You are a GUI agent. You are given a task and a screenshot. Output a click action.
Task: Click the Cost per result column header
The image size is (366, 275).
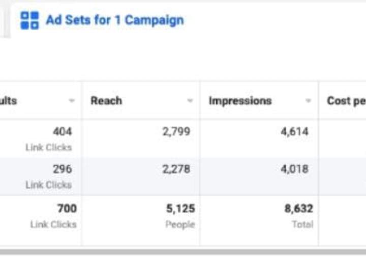click(346, 101)
